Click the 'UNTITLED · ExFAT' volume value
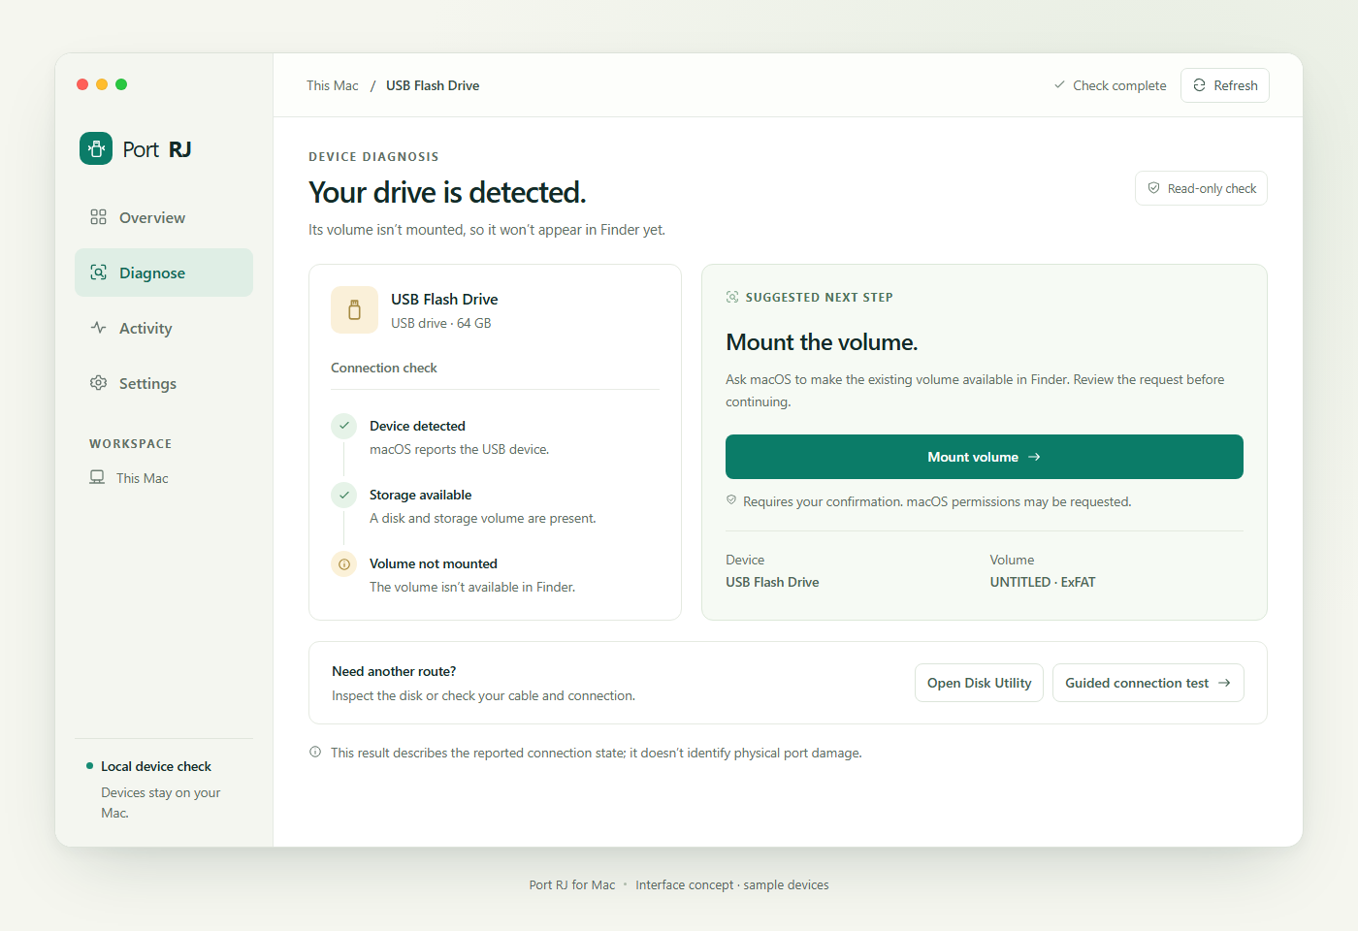The height and width of the screenshot is (931, 1358). pyautogui.click(x=1043, y=582)
